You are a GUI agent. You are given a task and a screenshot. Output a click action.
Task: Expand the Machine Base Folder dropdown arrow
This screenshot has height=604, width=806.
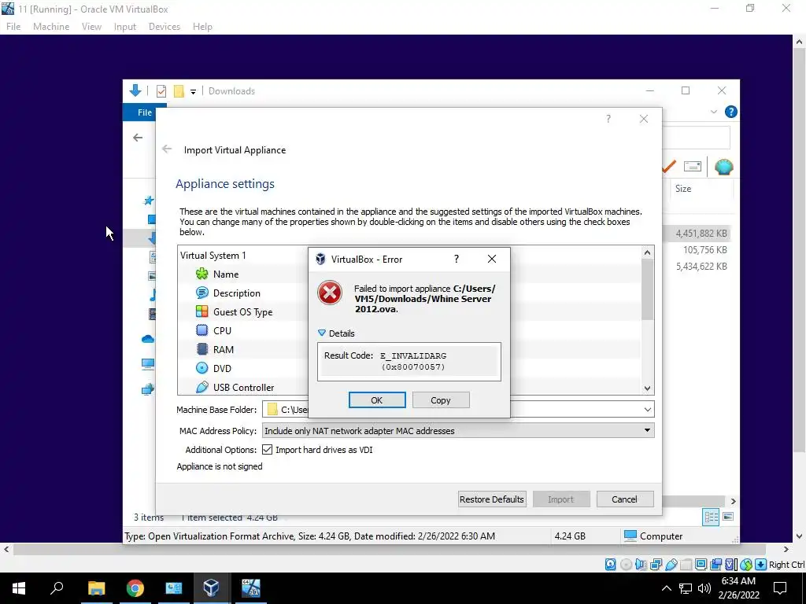coord(647,409)
